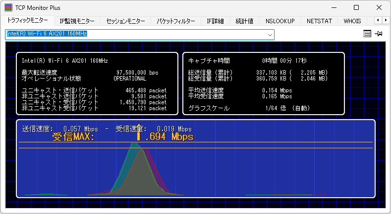Click the OPERATIONAL status text
This screenshot has width=391, height=214.
[130, 79]
